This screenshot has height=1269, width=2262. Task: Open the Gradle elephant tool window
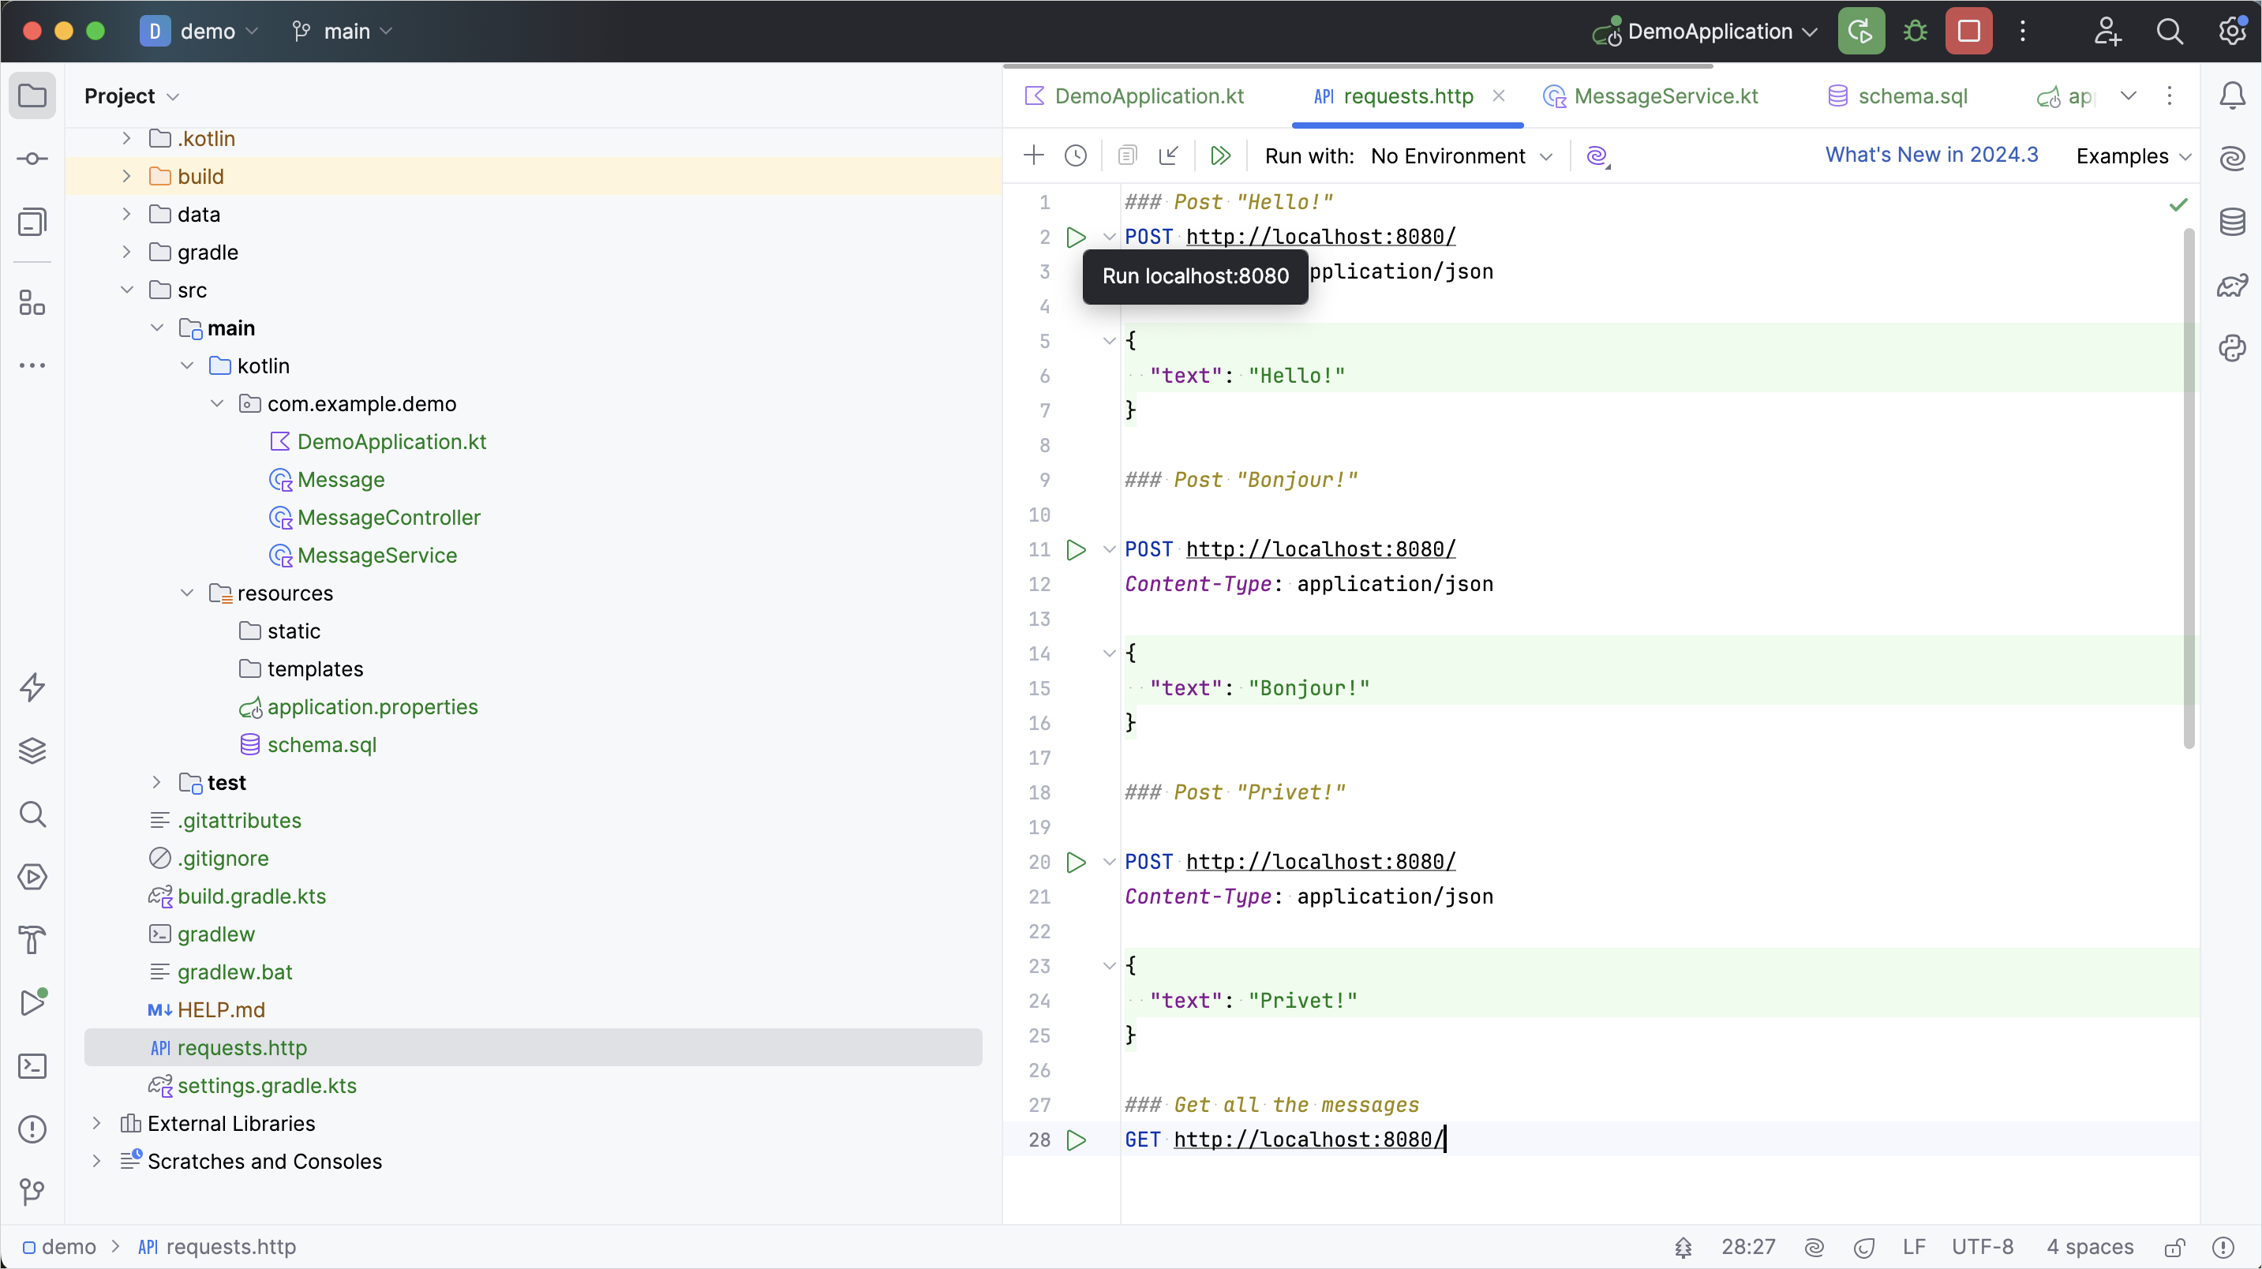[2232, 286]
